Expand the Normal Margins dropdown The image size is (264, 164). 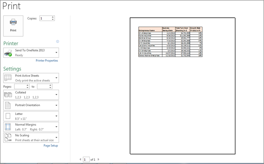[57, 127]
